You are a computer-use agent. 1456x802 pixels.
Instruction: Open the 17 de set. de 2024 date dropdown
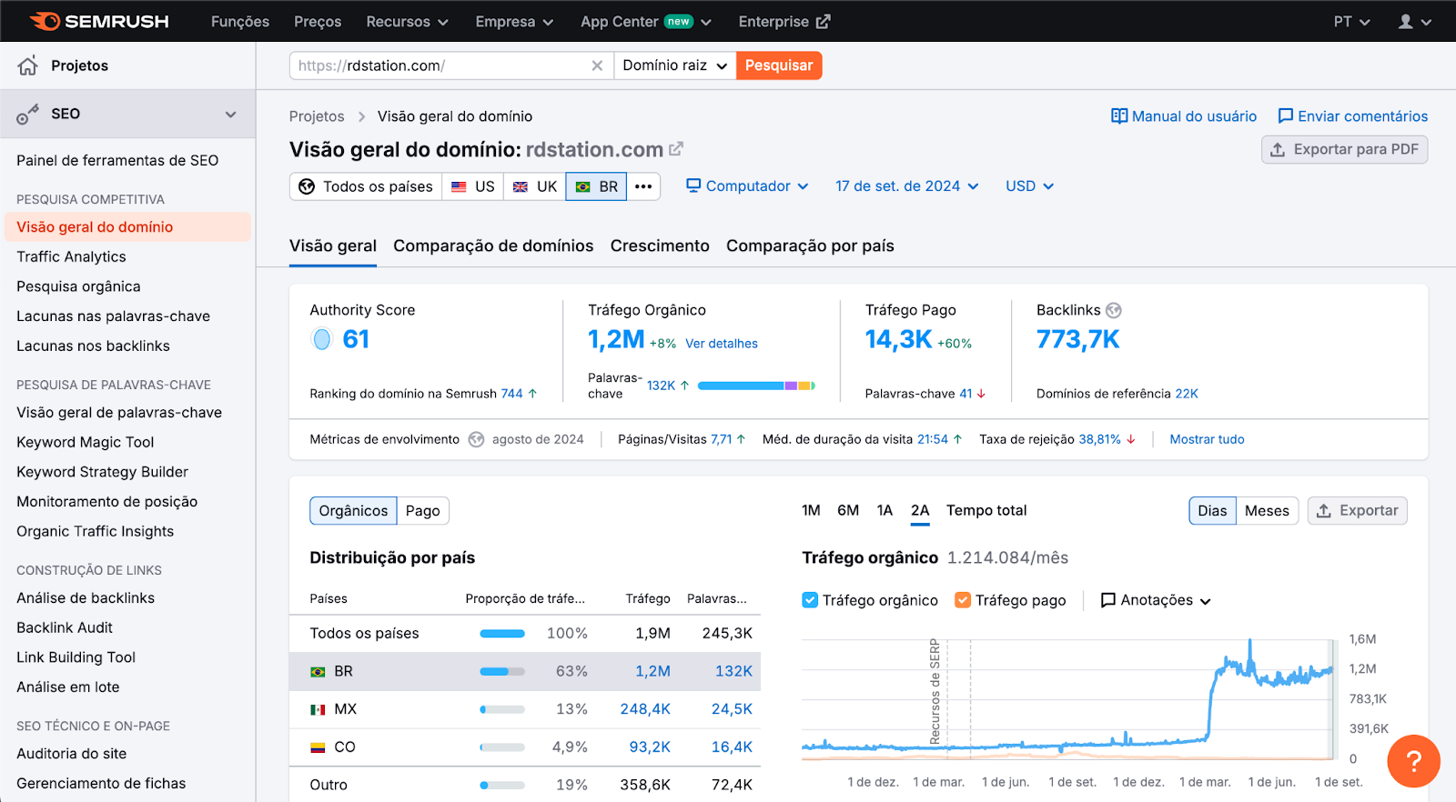click(907, 185)
